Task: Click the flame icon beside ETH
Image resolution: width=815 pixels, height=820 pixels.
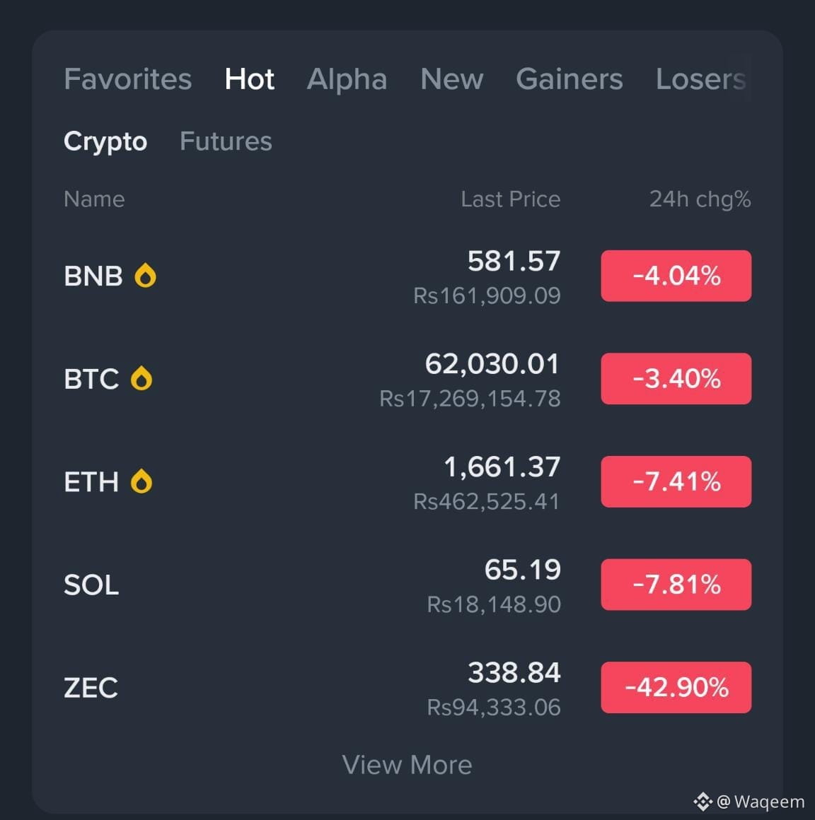Action: (x=141, y=481)
